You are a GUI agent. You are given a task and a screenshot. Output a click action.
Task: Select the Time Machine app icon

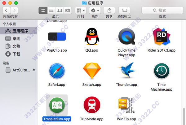(x=162, y=71)
